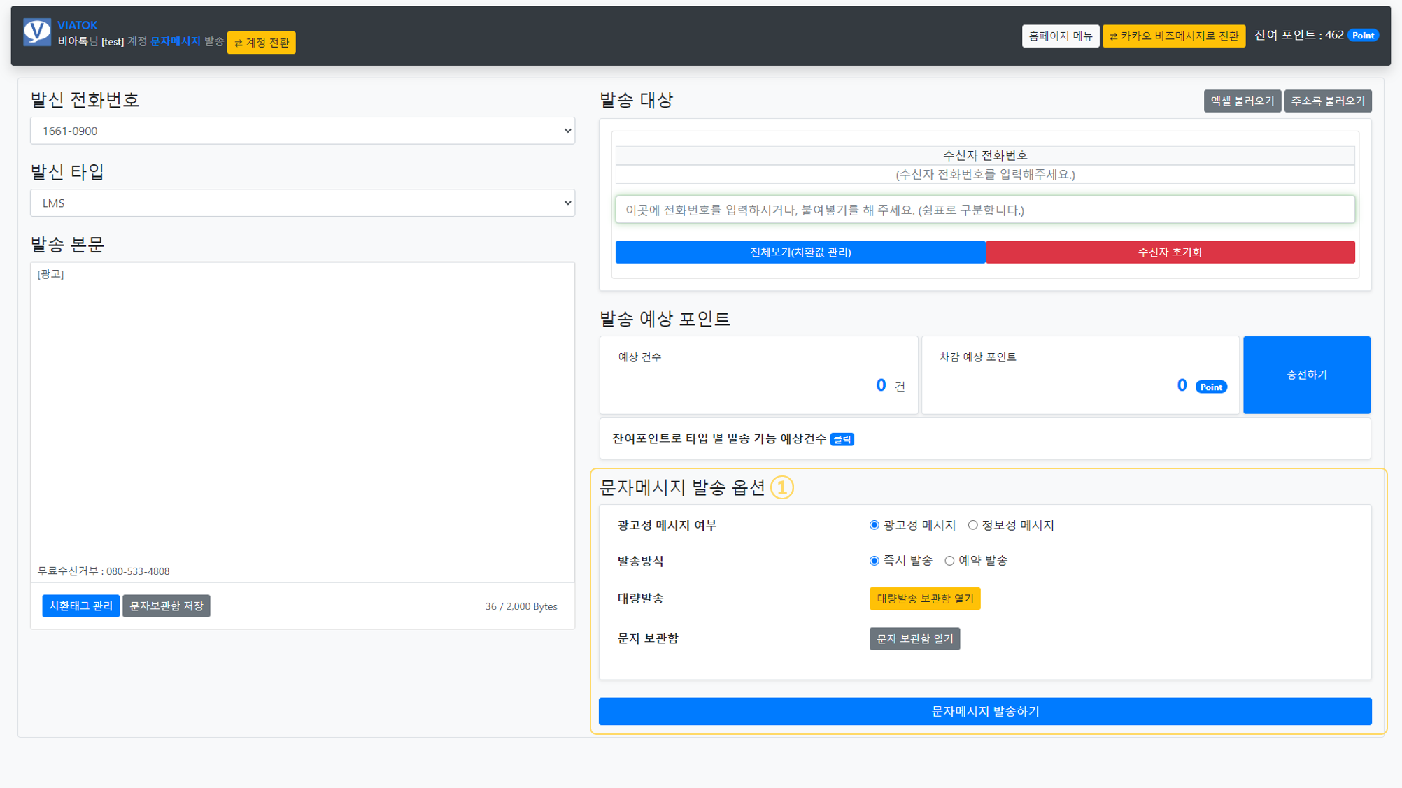1402x788 pixels.
Task: Click the 문자메시지 link in the header
Action: click(176, 42)
